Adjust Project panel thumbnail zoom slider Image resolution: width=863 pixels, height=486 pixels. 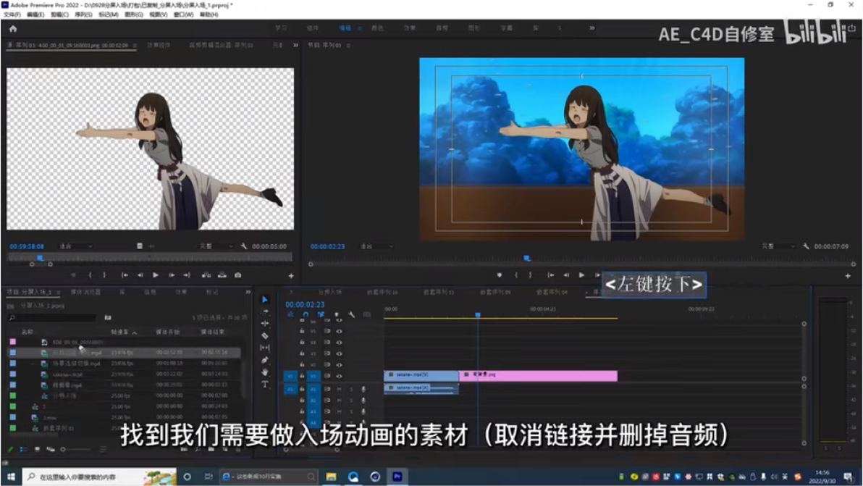77,449
